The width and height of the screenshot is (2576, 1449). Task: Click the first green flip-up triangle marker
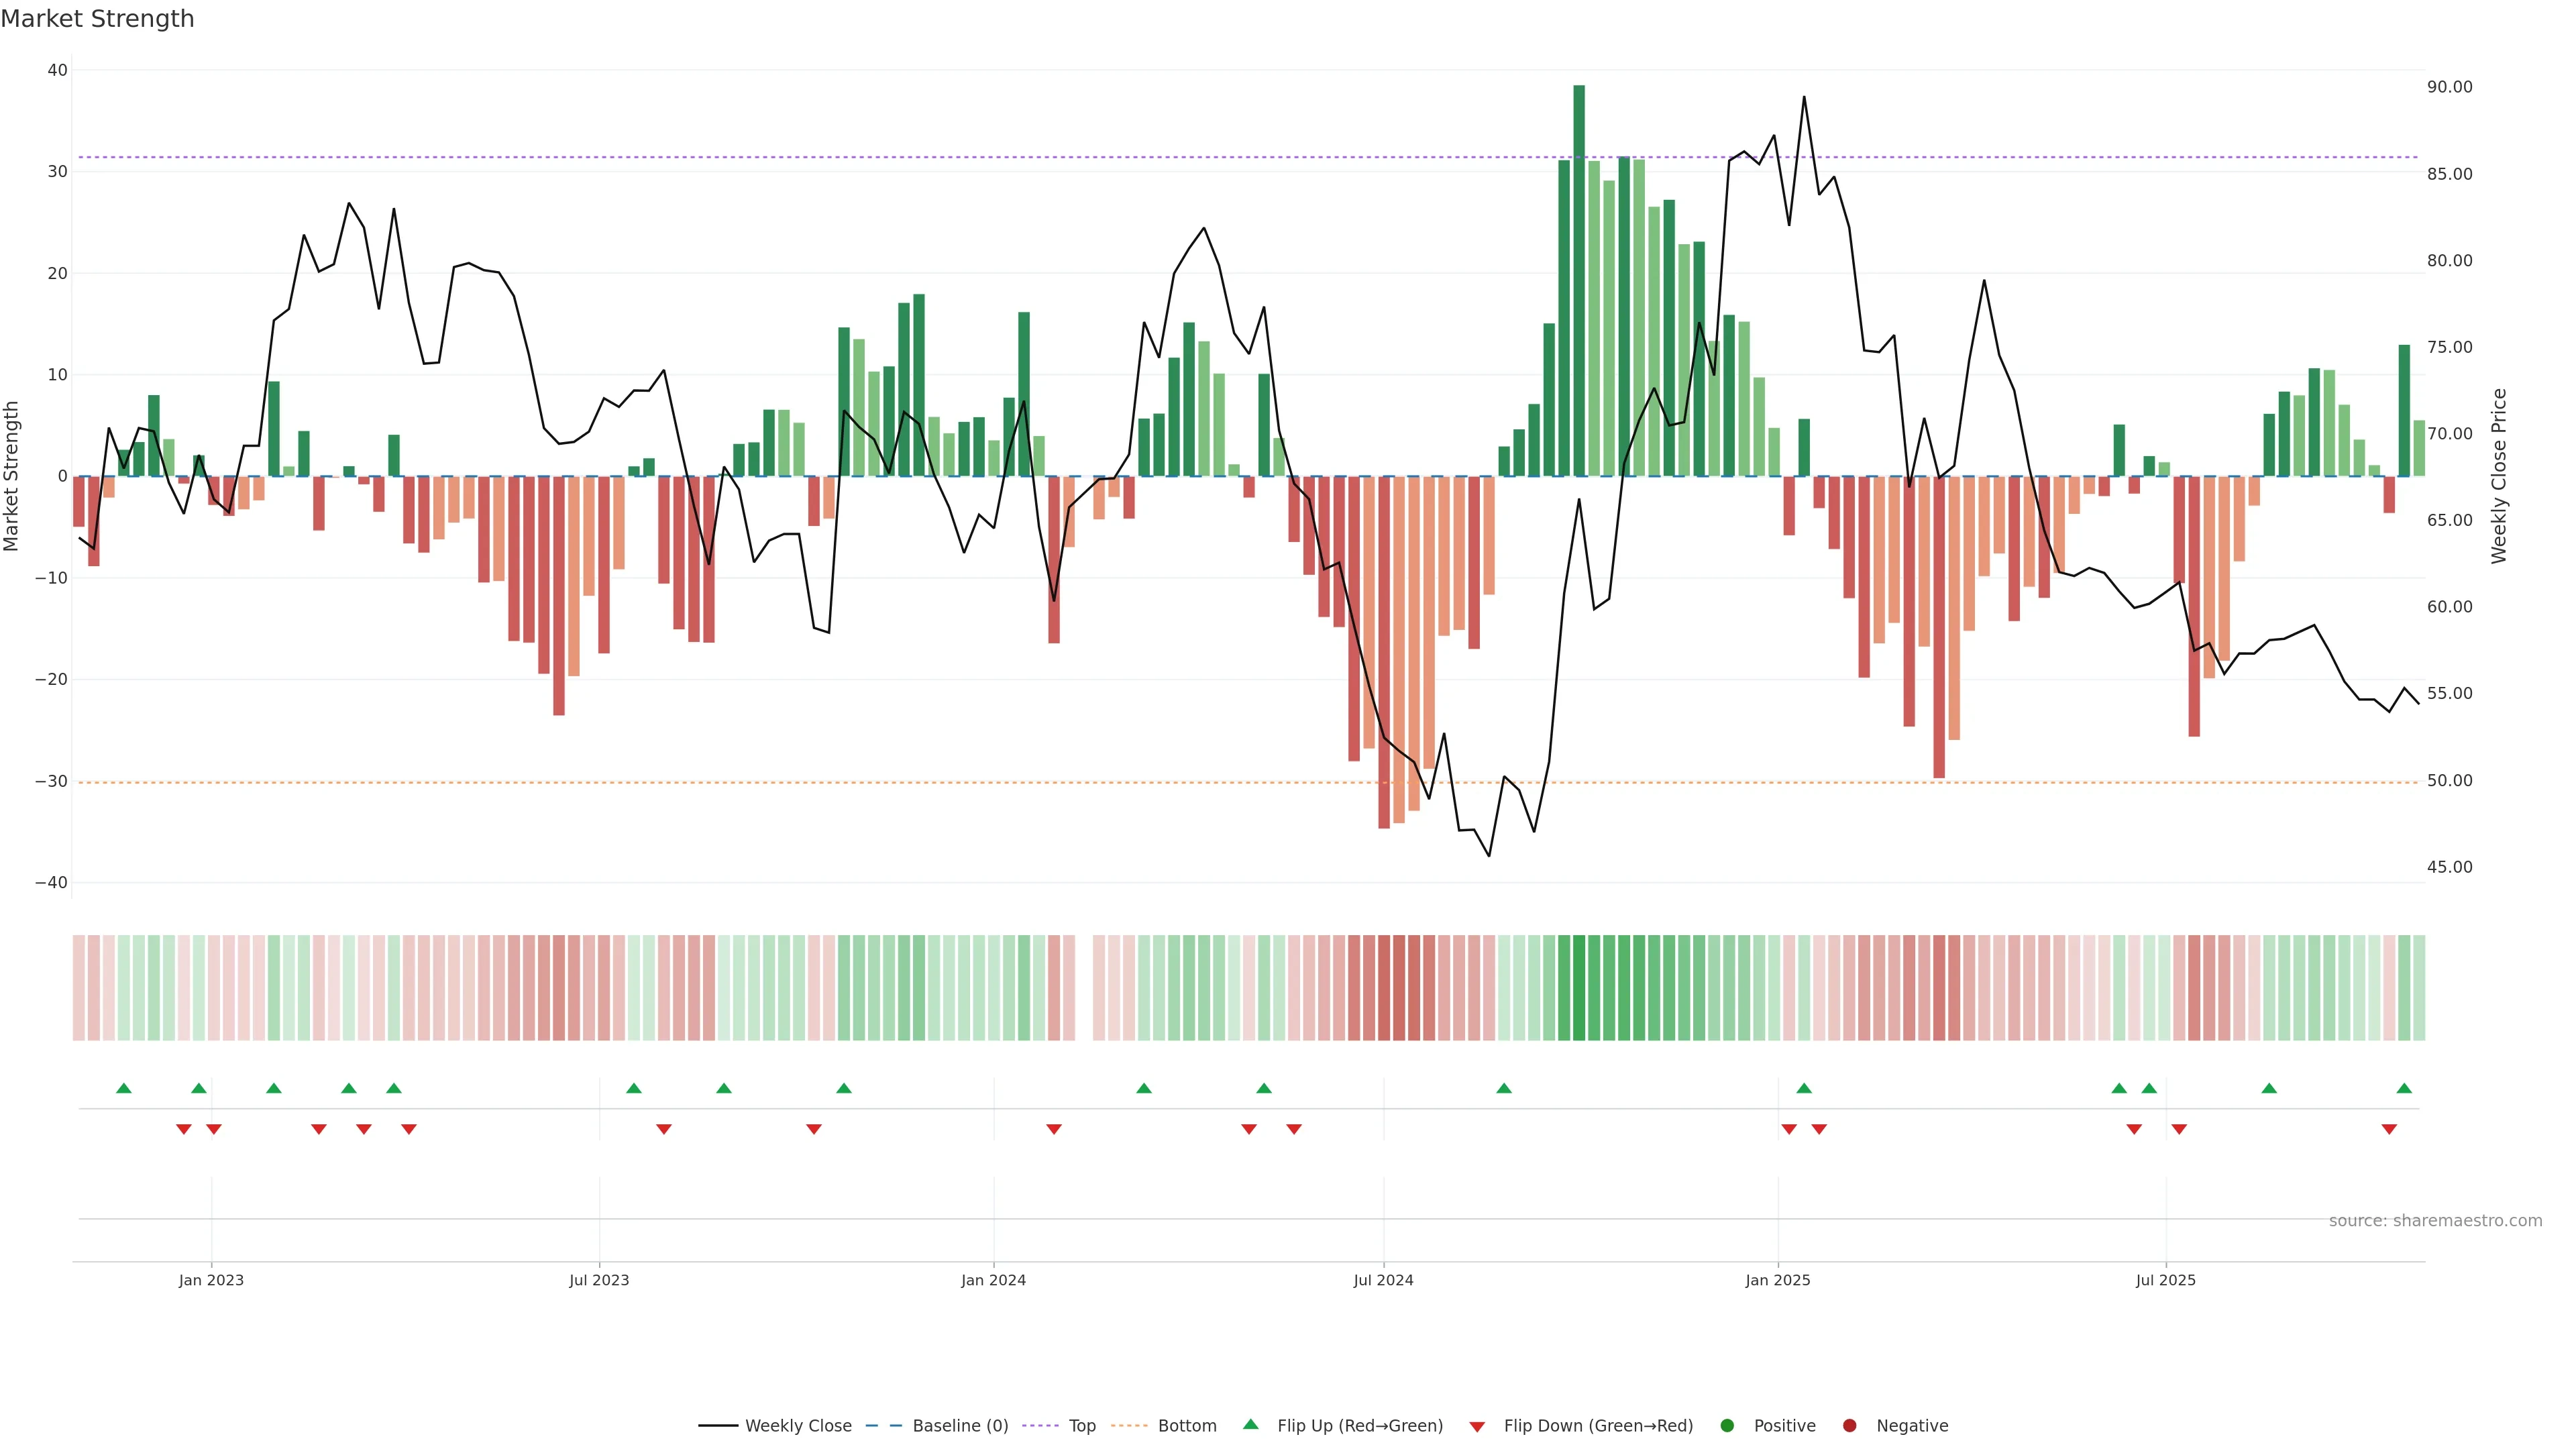point(124,1088)
